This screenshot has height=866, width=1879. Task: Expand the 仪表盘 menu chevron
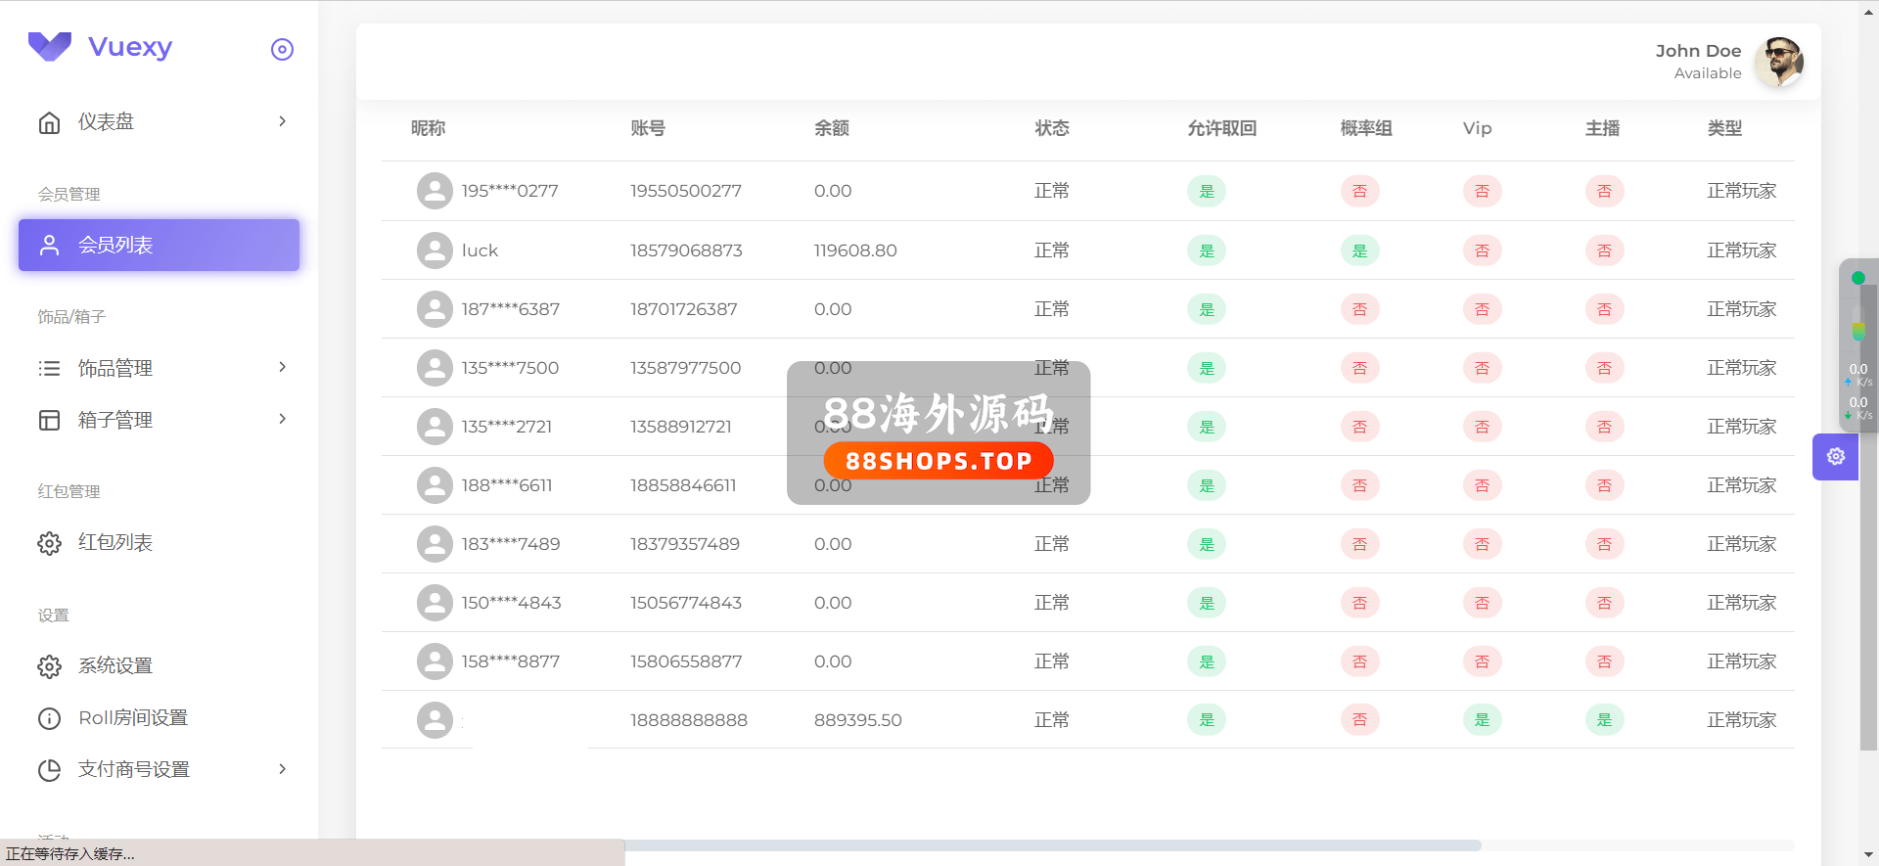(x=282, y=121)
